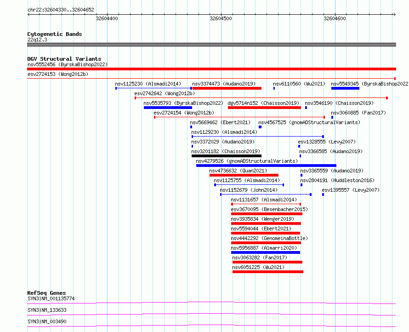Viewport: 409px width, 332px height.
Task: Click the ruler's left arrow end
Action: coord(28,15)
